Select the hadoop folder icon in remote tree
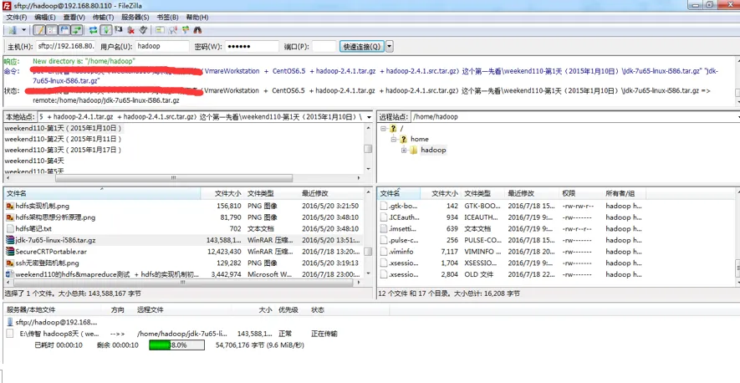 [x=413, y=151]
